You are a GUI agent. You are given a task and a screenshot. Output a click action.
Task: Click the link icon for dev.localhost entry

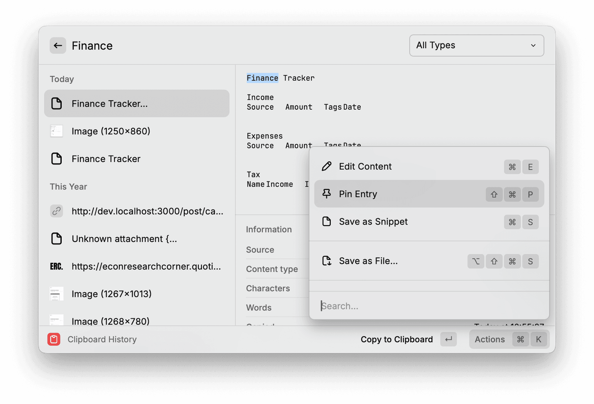56,211
